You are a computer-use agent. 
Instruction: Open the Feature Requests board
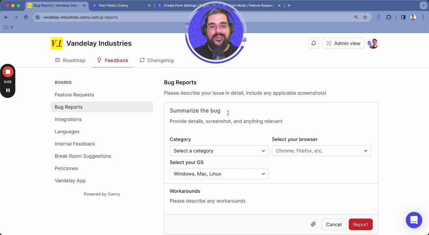[74, 95]
